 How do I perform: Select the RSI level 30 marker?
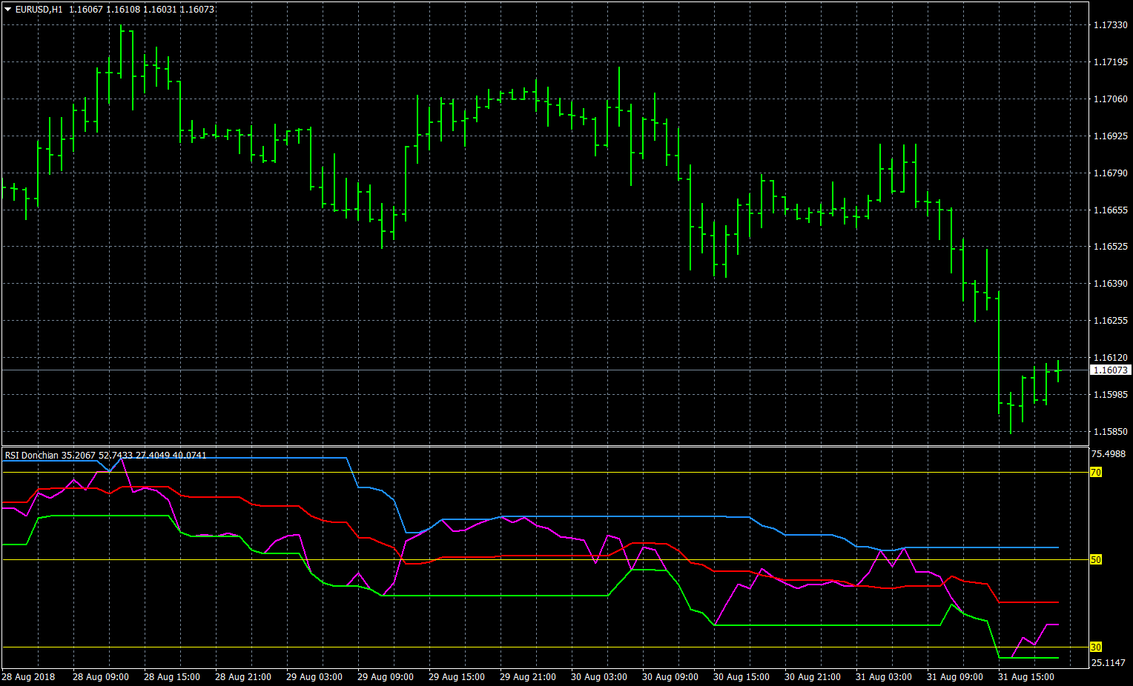(1096, 647)
